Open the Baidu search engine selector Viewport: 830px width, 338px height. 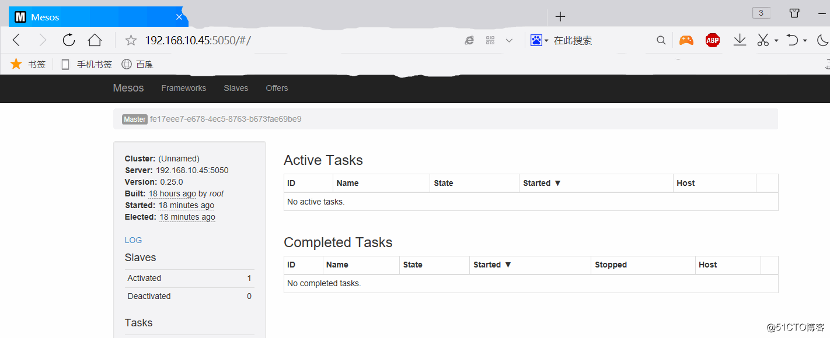(539, 40)
